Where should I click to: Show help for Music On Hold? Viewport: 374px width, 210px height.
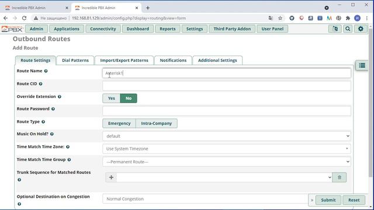click(52, 134)
